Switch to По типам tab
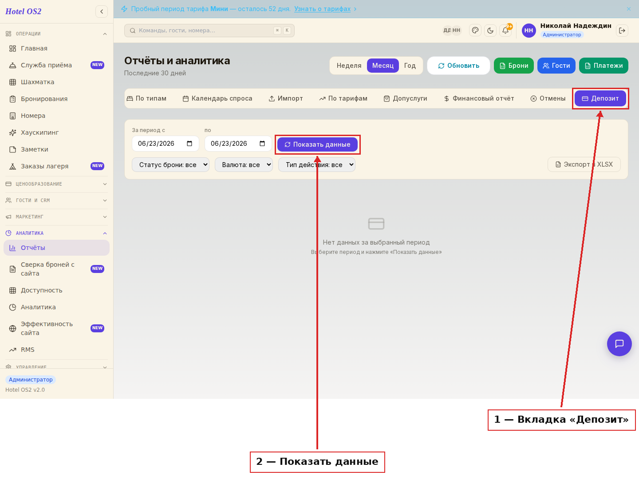 [146, 98]
